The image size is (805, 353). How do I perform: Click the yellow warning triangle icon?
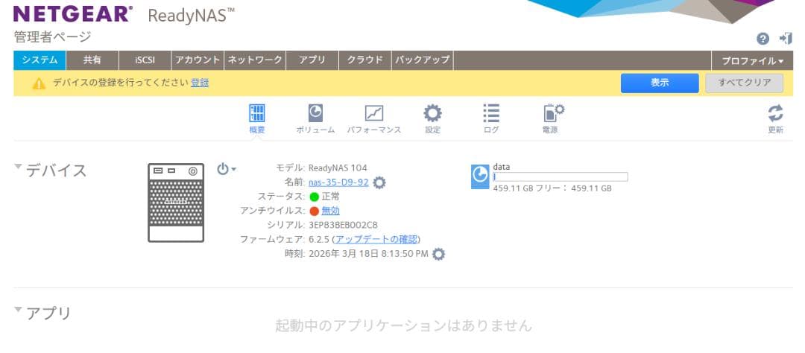point(39,83)
